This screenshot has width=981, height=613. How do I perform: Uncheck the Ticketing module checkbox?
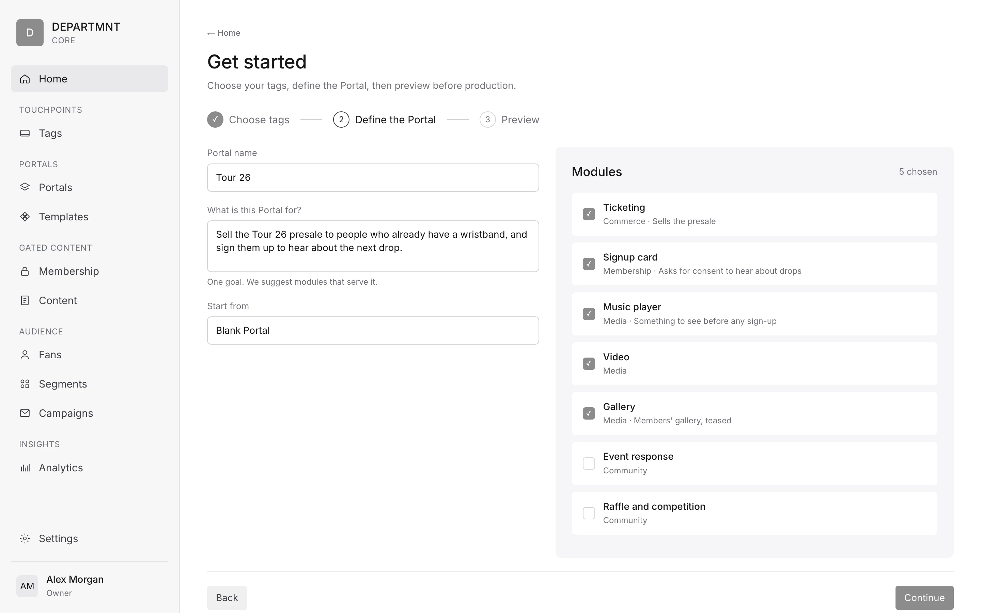click(589, 214)
